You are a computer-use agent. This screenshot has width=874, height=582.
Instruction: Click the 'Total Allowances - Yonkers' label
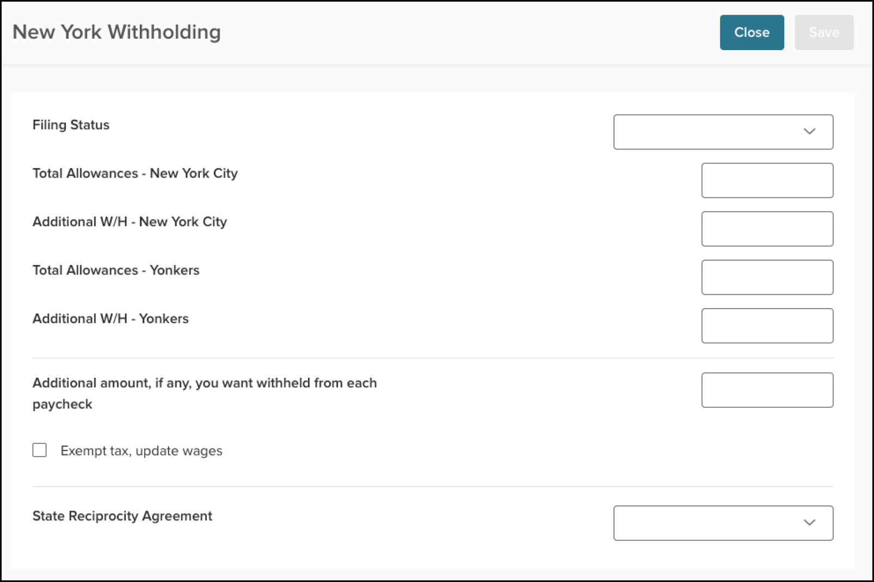coord(116,270)
